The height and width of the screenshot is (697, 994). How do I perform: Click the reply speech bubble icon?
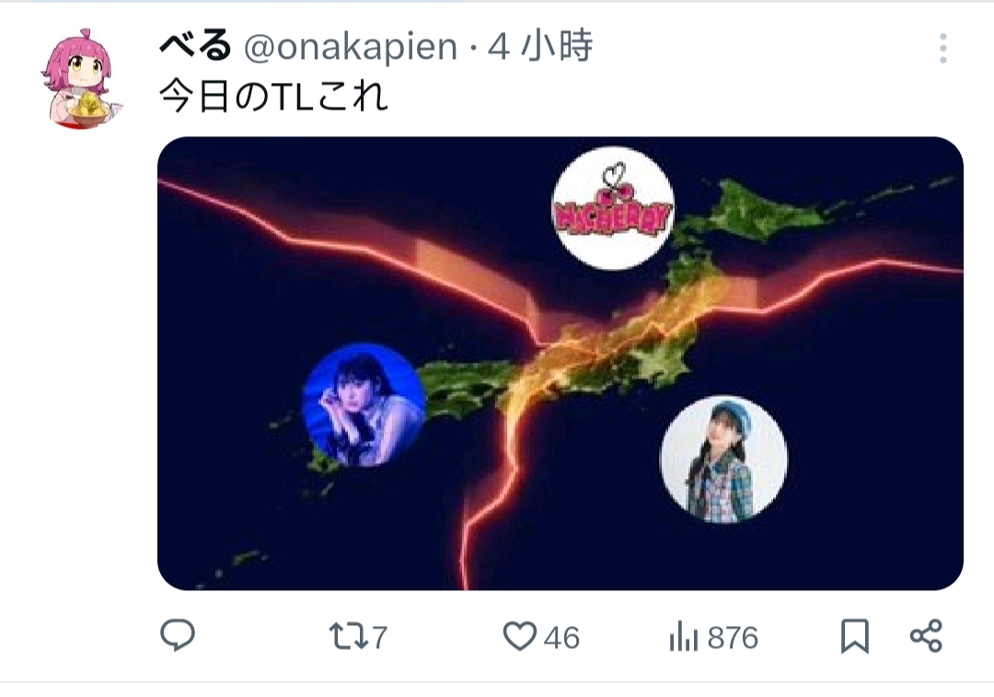178,635
